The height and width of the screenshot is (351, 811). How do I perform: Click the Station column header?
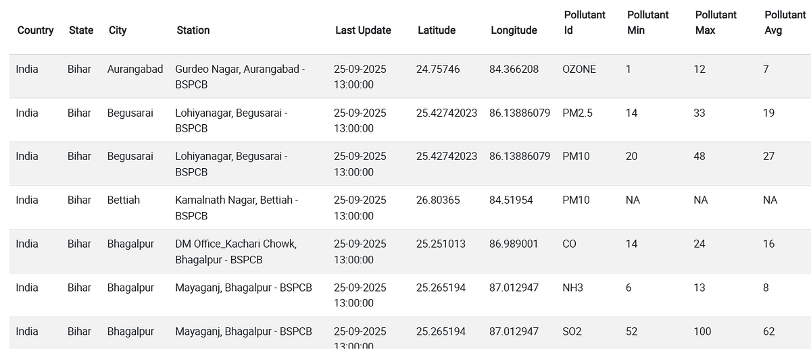coord(193,30)
